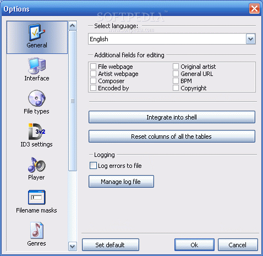Image resolution: width=263 pixels, height=256 pixels.
Task: Click Integrate into shell button
Action: tap(172, 117)
